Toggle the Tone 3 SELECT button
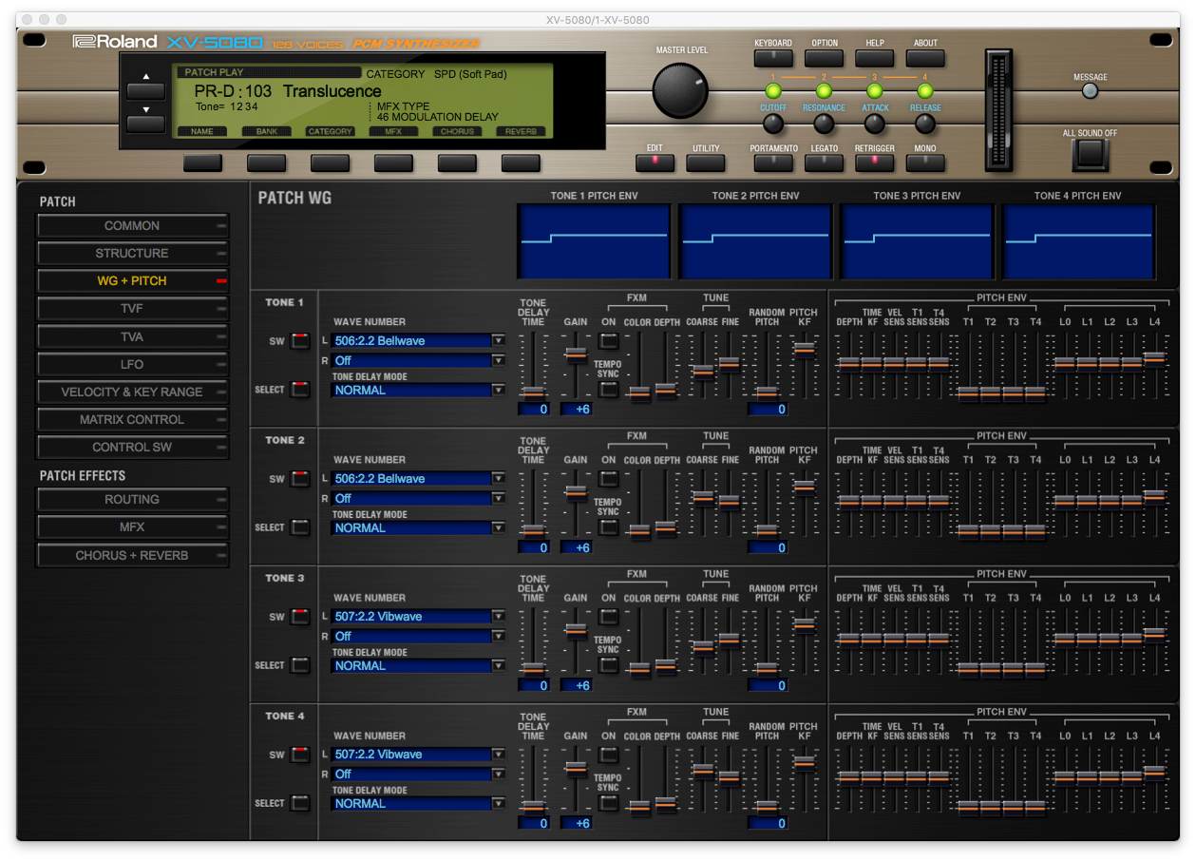This screenshot has width=1196, height=861. (x=300, y=664)
